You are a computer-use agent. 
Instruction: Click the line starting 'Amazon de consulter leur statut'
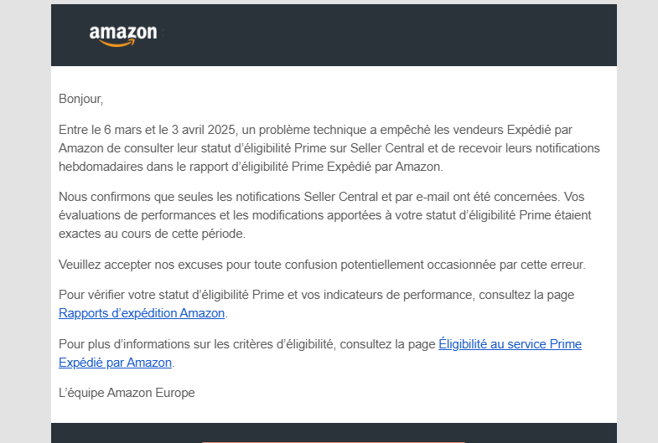pyautogui.click(x=329, y=148)
